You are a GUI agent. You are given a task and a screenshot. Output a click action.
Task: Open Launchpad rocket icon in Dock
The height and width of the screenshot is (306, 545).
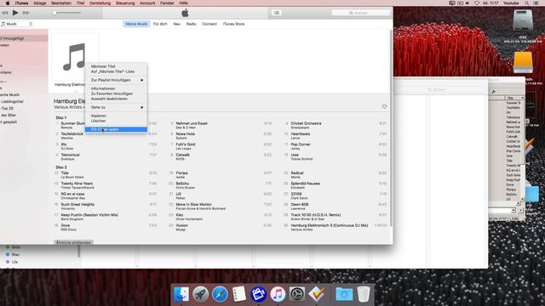click(201, 294)
